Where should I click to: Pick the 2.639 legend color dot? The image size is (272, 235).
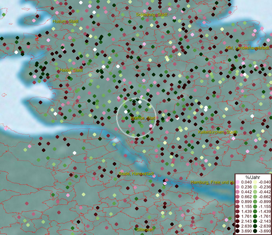238,226
